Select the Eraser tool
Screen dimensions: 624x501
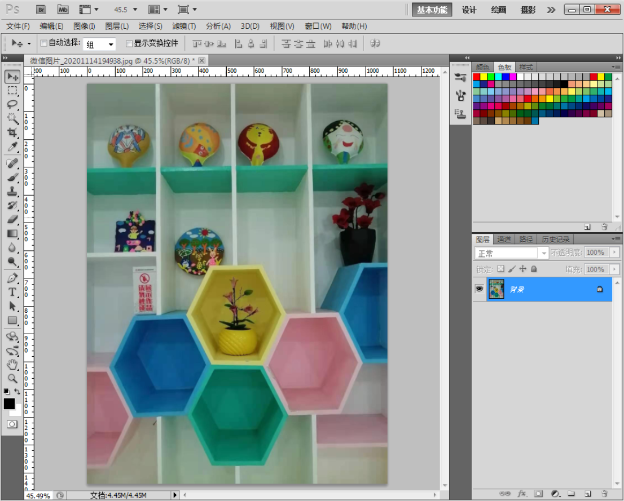(x=12, y=219)
